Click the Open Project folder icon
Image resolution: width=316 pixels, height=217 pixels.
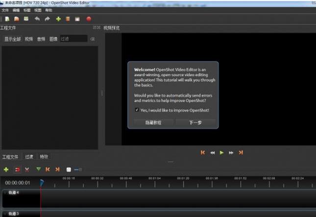pyautogui.click(x=16, y=19)
